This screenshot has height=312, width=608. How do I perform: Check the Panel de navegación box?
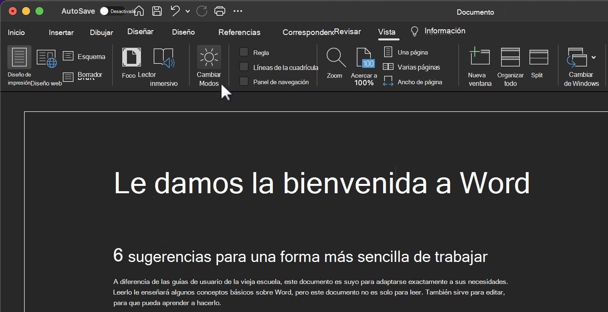244,81
